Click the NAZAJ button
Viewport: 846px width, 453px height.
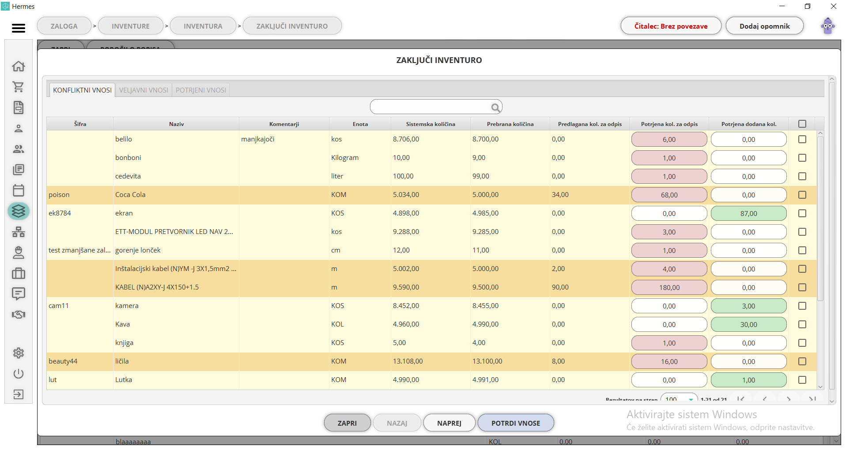pos(397,423)
